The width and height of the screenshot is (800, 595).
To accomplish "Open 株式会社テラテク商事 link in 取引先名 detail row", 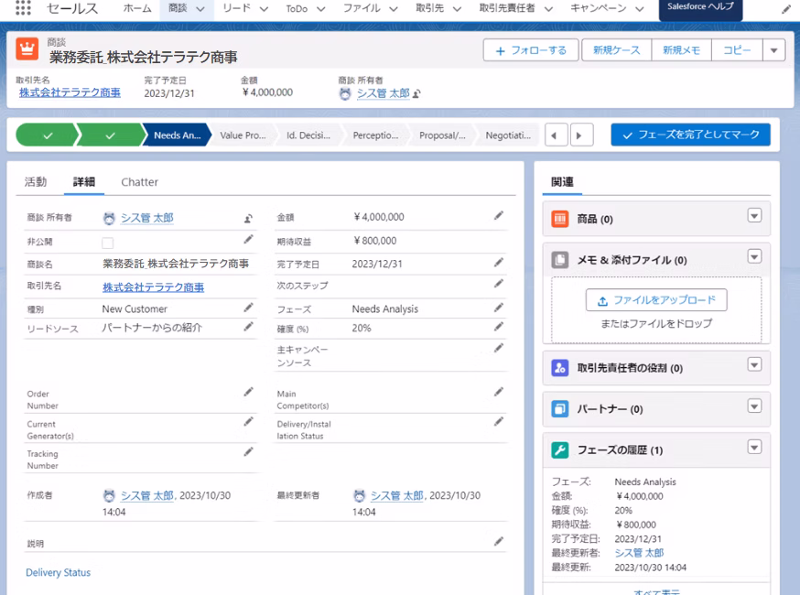I will pyautogui.click(x=153, y=287).
